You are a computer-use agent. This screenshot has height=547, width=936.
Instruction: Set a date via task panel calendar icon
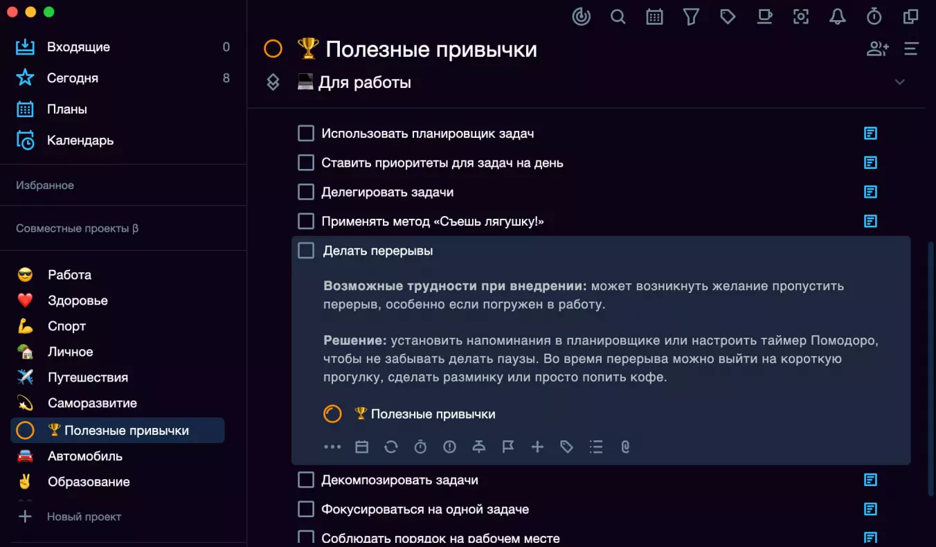click(361, 447)
